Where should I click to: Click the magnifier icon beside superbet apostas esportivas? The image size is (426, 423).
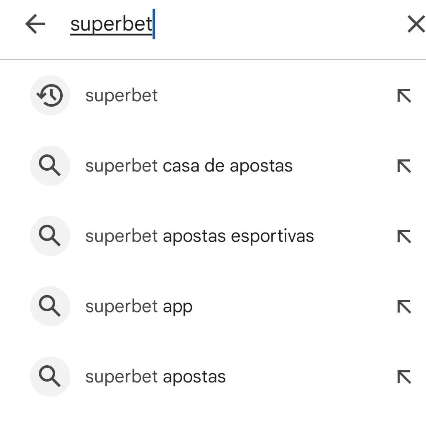click(50, 236)
